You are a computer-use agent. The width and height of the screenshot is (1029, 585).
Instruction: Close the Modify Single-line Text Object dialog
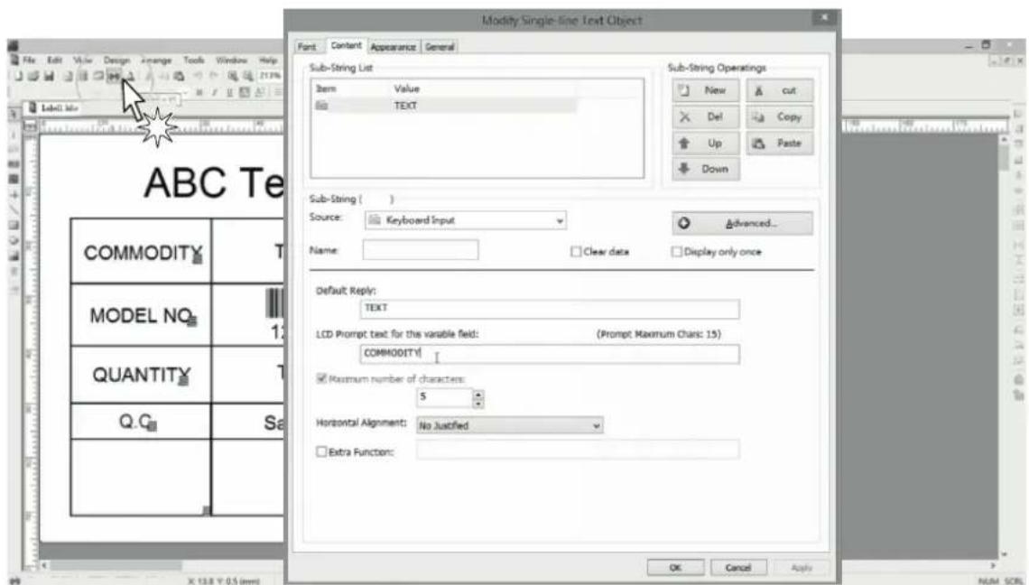(x=824, y=18)
